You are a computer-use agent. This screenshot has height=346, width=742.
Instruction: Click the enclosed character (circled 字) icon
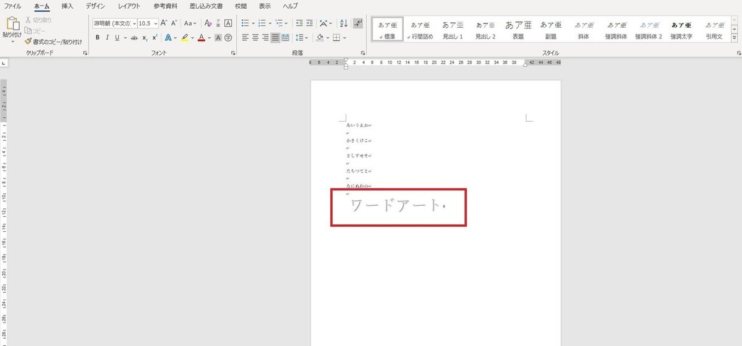[228, 38]
